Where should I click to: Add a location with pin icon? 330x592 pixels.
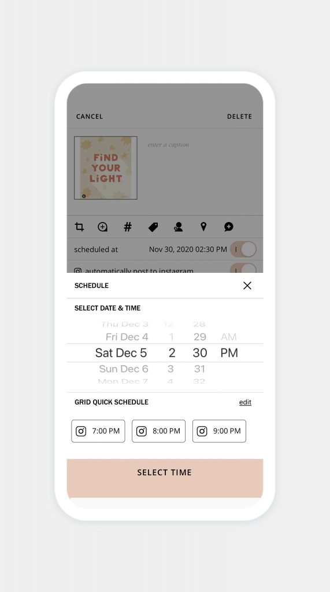tap(203, 227)
